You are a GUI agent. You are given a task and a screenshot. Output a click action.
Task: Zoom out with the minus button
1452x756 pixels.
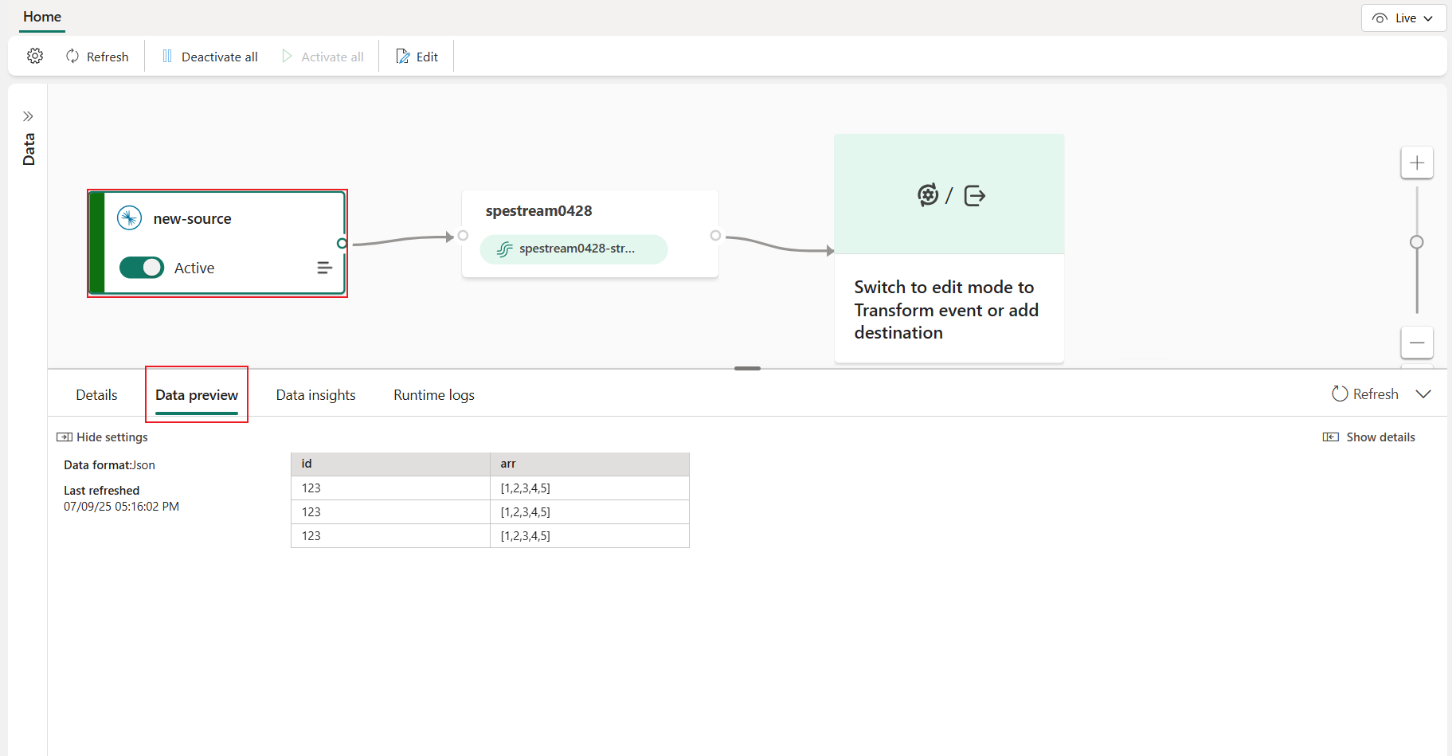1416,343
